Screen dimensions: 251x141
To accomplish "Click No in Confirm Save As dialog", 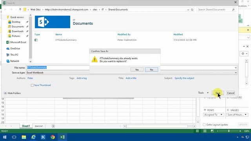I will (x=151, y=70).
